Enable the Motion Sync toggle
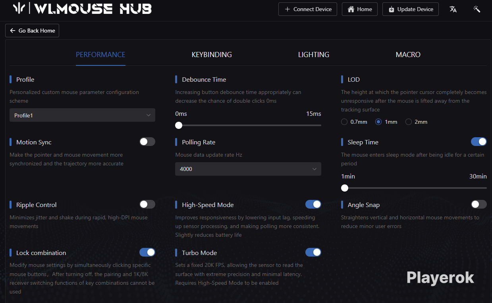 click(147, 142)
